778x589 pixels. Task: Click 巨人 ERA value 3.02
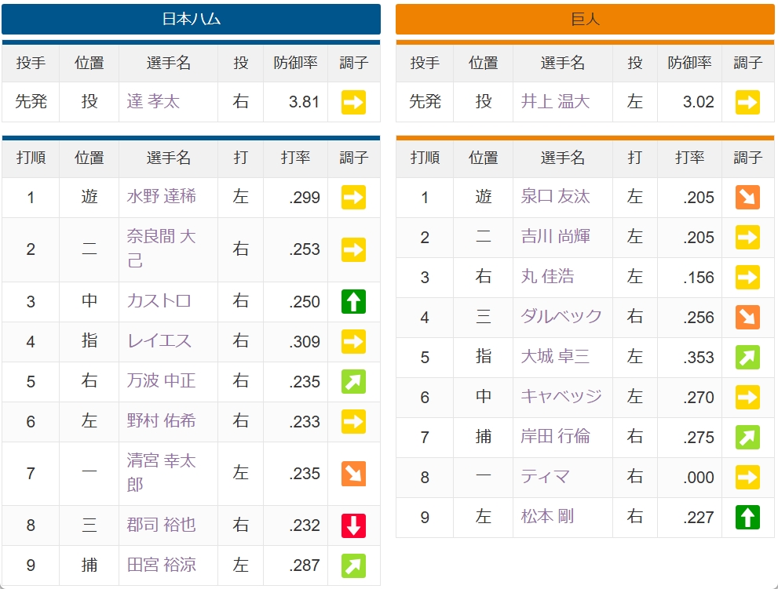698,102
